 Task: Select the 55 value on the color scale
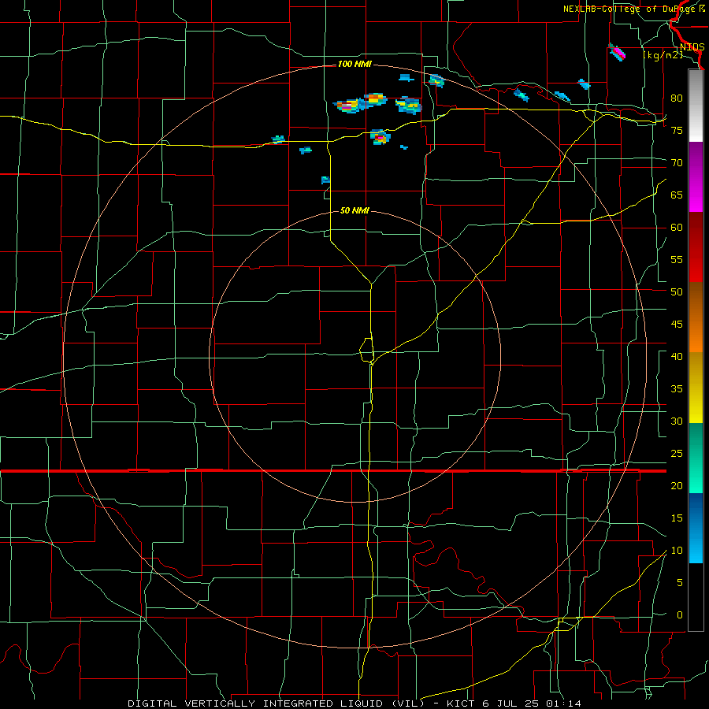point(677,259)
